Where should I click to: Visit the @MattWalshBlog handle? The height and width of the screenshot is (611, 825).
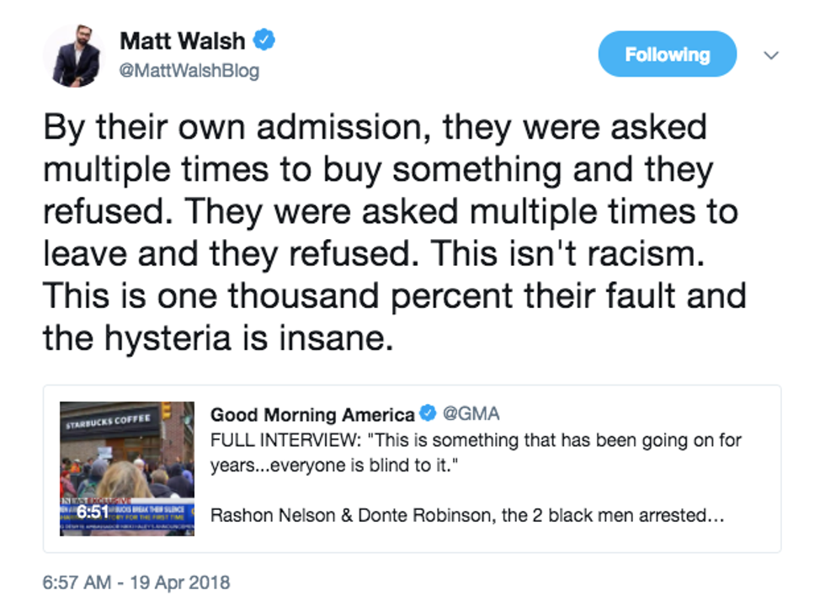pyautogui.click(x=189, y=71)
